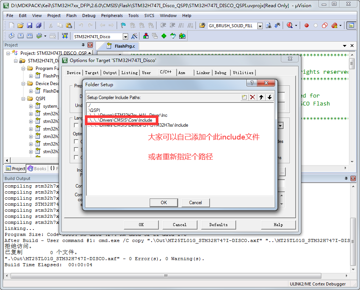Save the current file via the Save icon

(30, 25)
